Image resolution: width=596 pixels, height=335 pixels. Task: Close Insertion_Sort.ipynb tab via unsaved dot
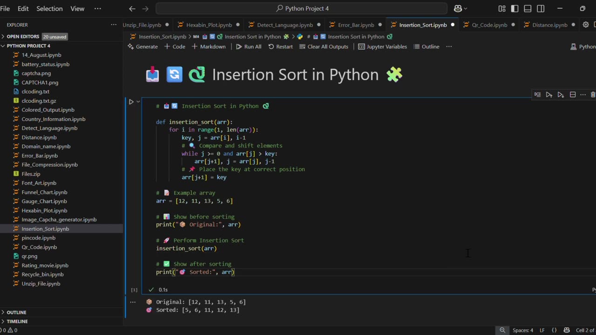click(x=452, y=25)
